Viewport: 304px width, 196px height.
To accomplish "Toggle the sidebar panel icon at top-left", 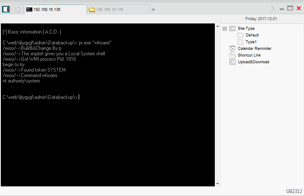I will pos(6,9).
